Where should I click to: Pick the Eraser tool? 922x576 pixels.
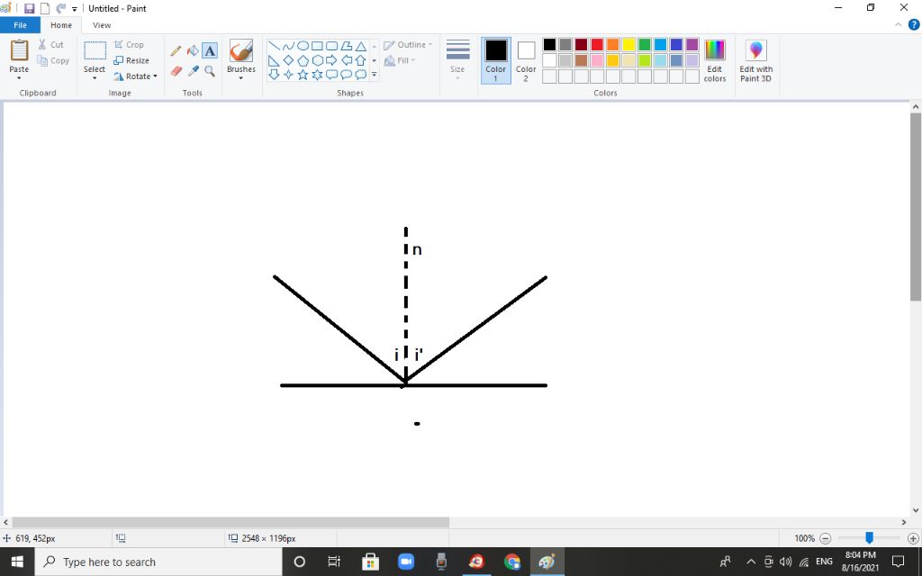point(176,71)
